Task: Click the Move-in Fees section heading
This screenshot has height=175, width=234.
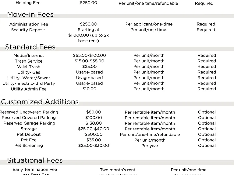Action: tap(30, 15)
